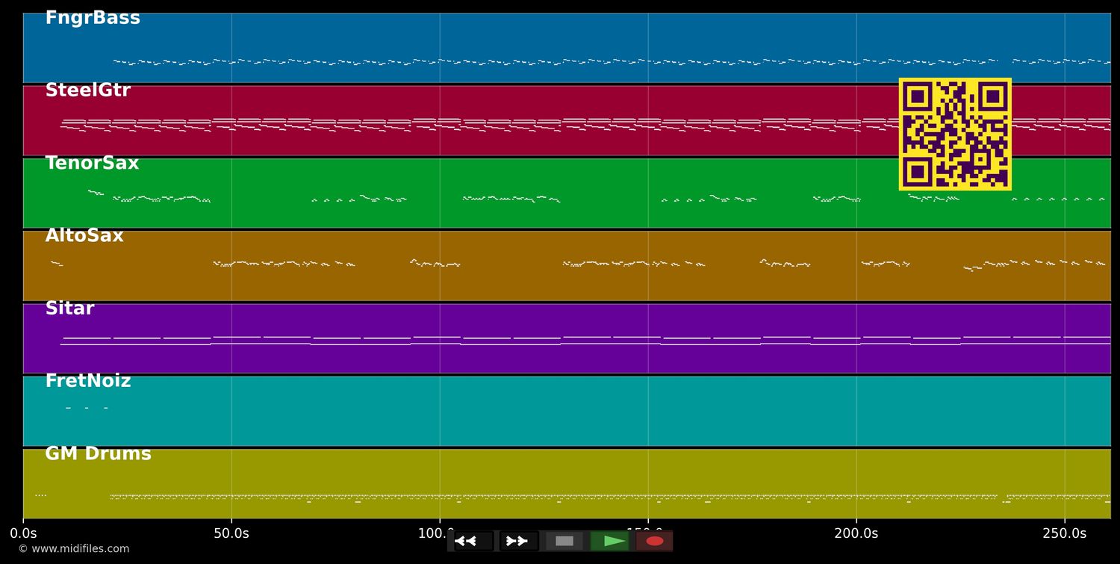This screenshot has height=564, width=1120.
Task: Click the rewind transport button
Action: click(473, 541)
